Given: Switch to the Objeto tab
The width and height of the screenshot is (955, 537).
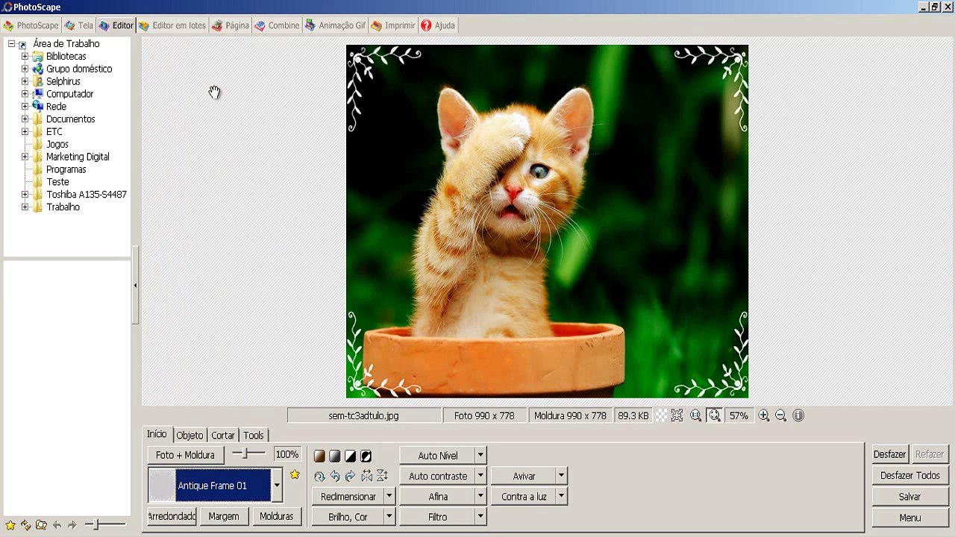Looking at the screenshot, I should click(190, 436).
